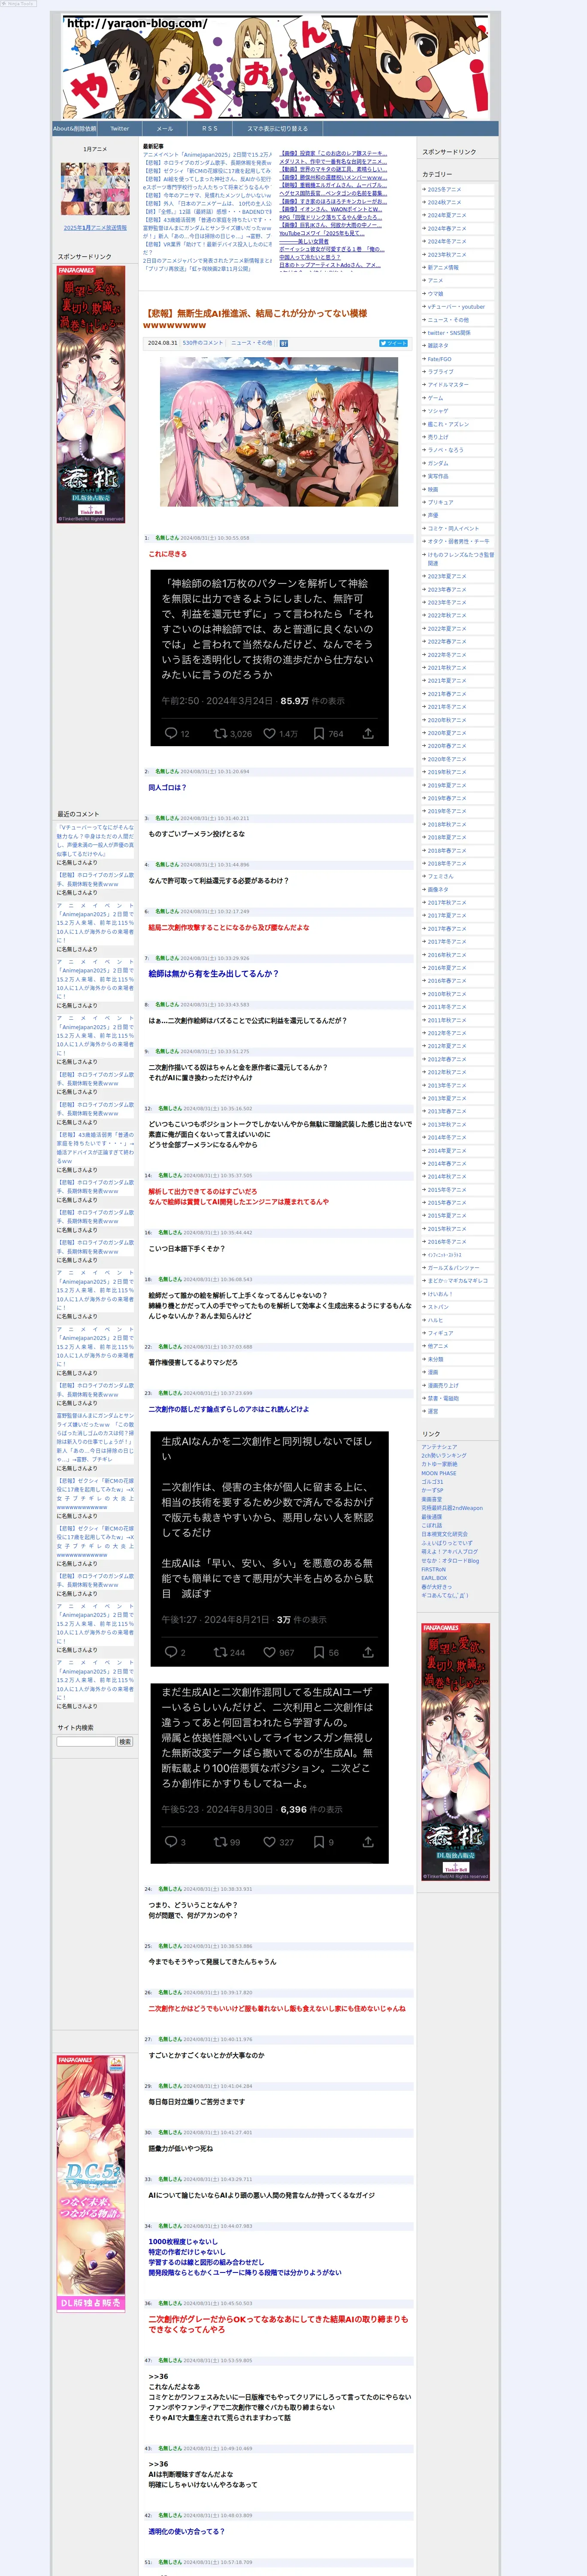Click the reply icon on 85.9万 views tweet

point(171,734)
